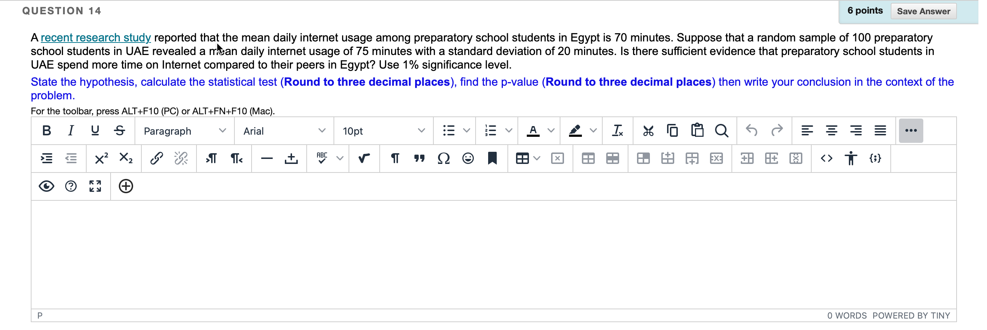Screen dimensions: 987x330
Task: Collapse toolbar with the three-dots button
Action: point(911,131)
